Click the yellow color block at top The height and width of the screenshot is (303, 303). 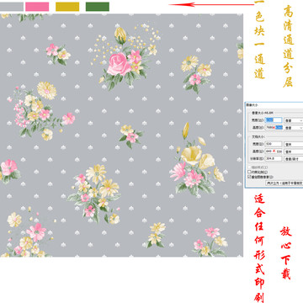pyautogui.click(x=67, y=7)
